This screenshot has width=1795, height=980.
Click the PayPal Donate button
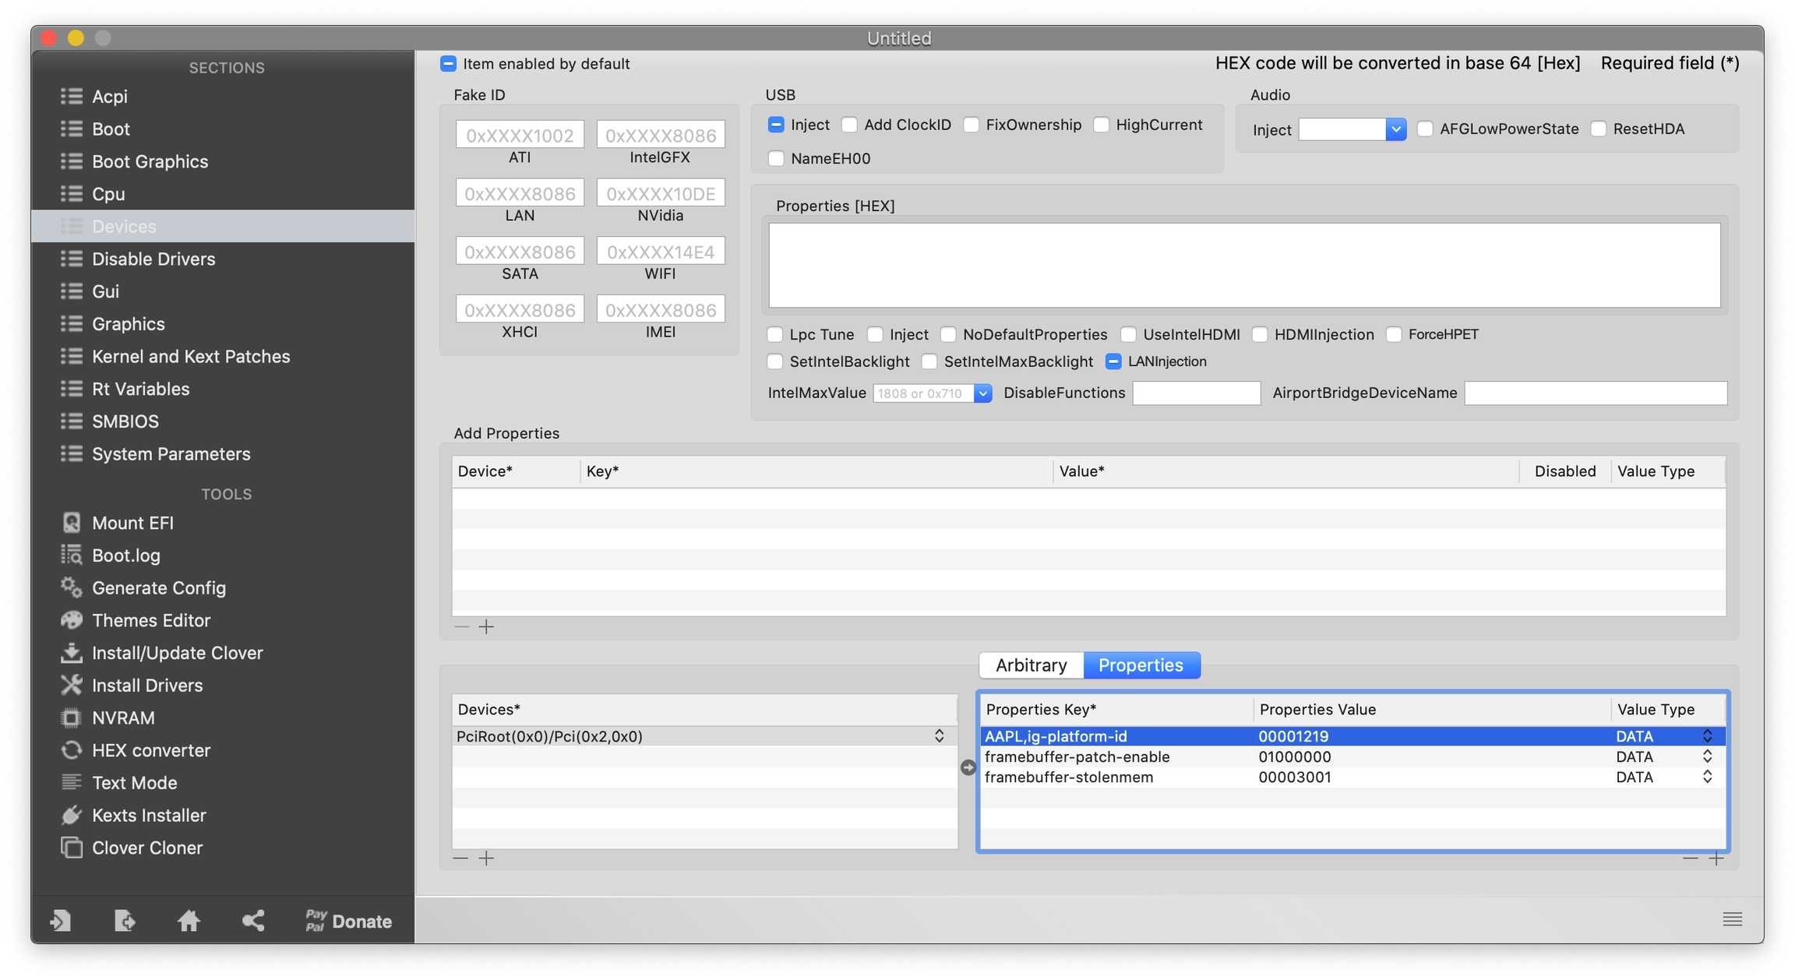coord(348,921)
